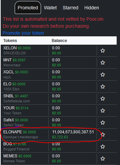Image resolution: width=120 pixels, height=165 pixels.
Task: Select the MNT token name
Action: pyautogui.click(x=7, y=60)
